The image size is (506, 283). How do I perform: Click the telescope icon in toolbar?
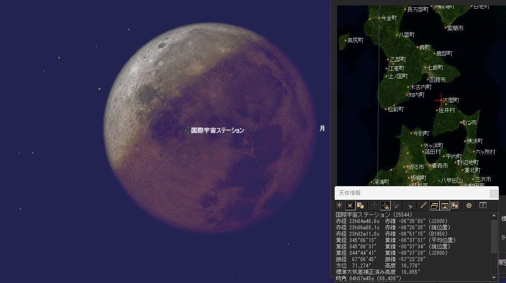pyautogui.click(x=410, y=205)
